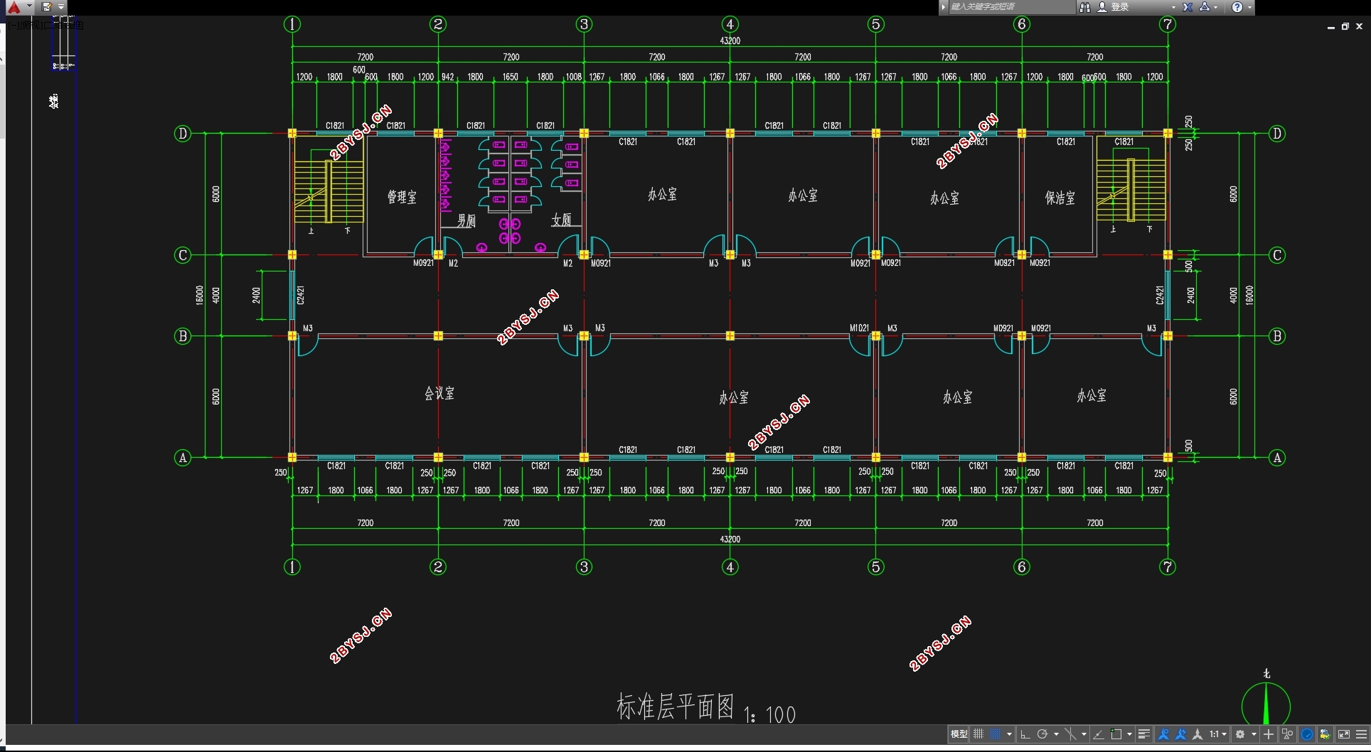Open the sign-in dropdown arrow
The height and width of the screenshot is (752, 1371).
click(1173, 7)
